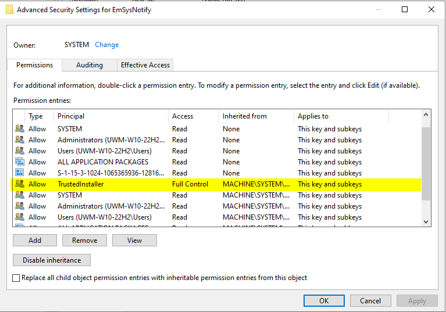Click the icon of the inherited SYSTEM entry

20,195
